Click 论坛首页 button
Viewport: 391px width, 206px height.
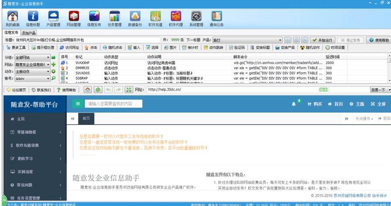(17, 90)
